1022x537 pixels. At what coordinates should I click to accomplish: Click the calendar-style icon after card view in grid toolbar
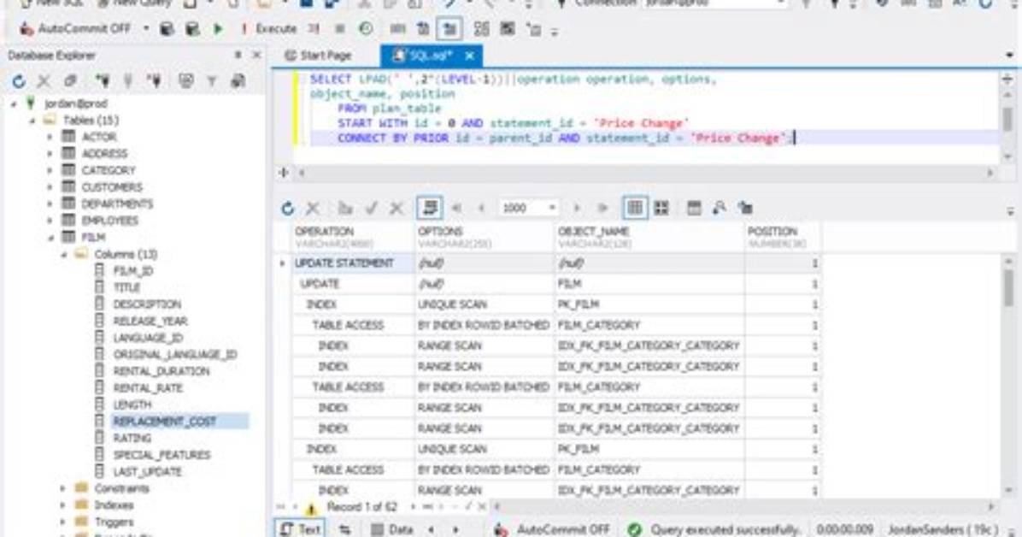click(x=694, y=208)
